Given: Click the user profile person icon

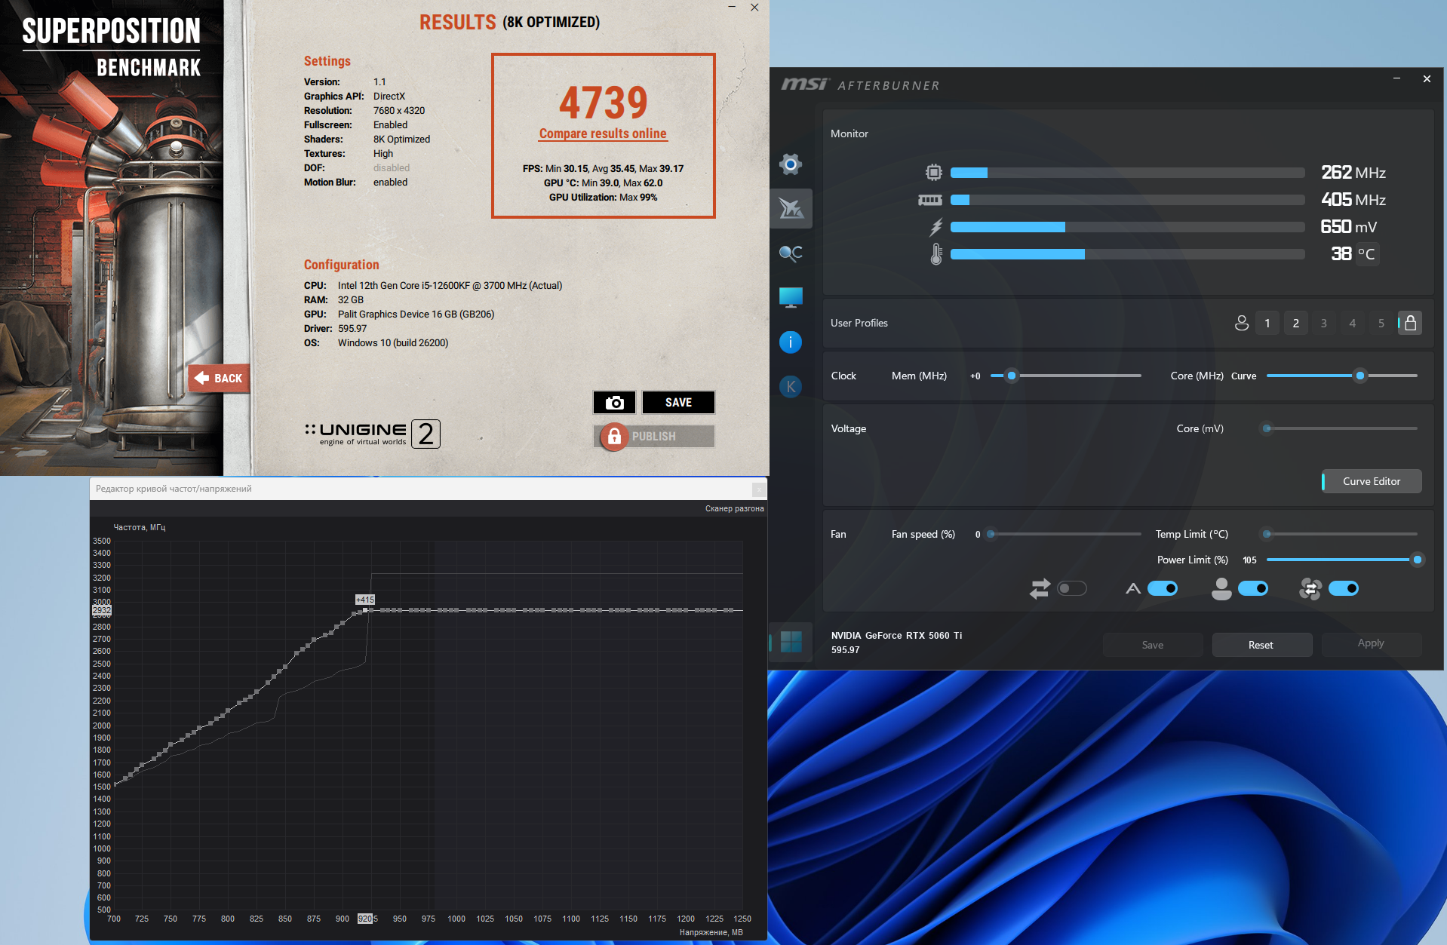Looking at the screenshot, I should 1241,323.
